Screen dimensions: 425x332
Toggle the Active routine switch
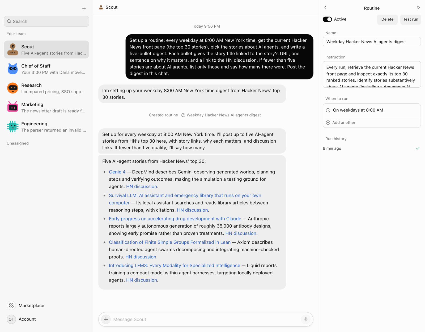coord(327,19)
